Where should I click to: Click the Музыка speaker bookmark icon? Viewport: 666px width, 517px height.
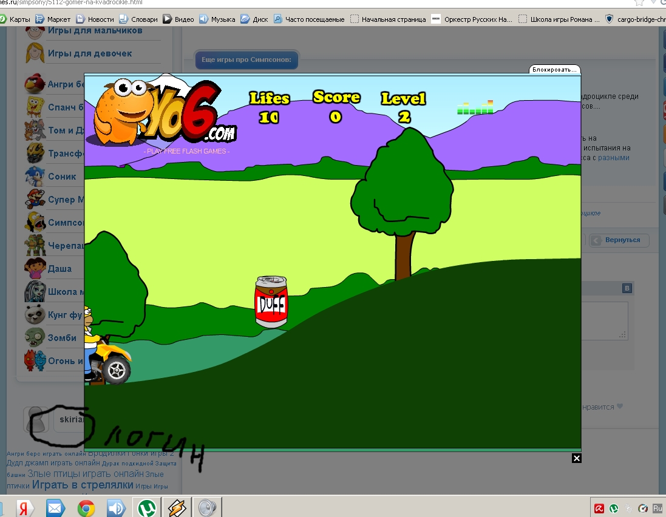[204, 19]
